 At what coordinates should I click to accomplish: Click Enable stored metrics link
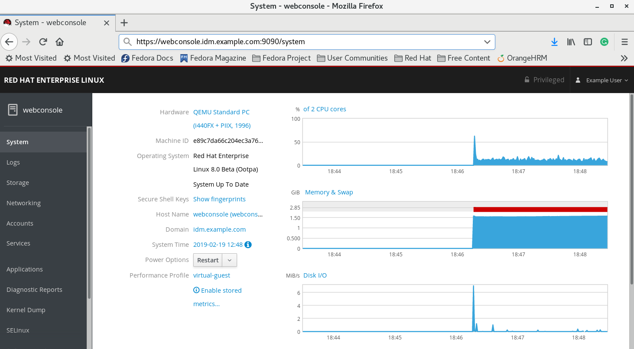coord(218,297)
